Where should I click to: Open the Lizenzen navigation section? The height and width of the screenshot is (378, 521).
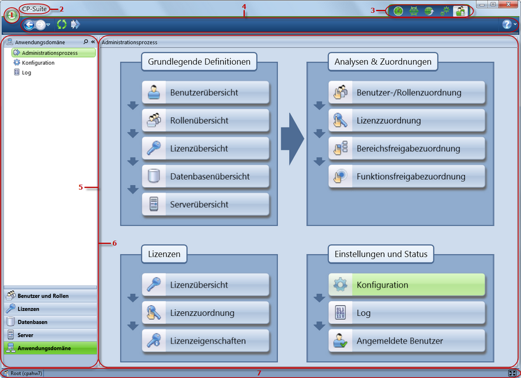(x=50, y=309)
